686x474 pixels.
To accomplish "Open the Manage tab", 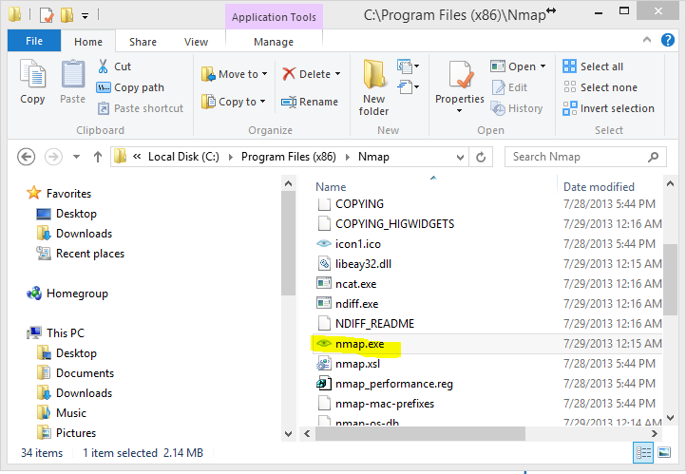I will tap(274, 42).
